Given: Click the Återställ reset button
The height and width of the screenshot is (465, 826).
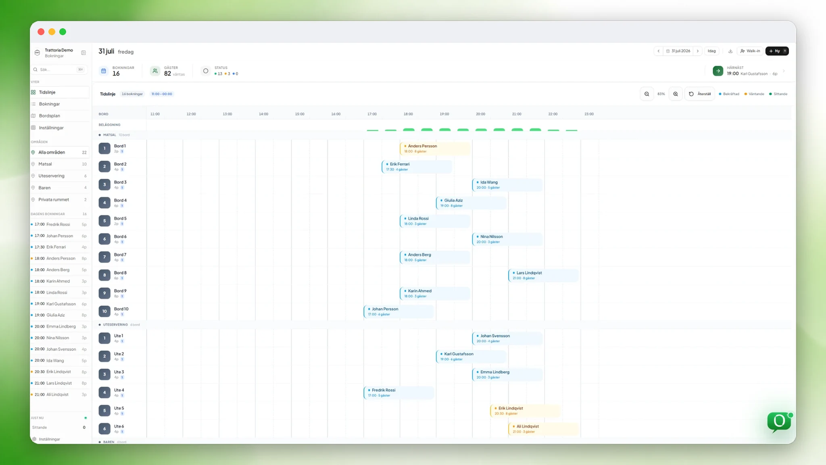Looking at the screenshot, I should 700,94.
